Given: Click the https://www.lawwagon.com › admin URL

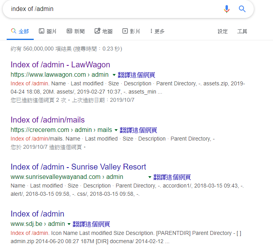Looking at the screenshot, I should pos(60,75).
